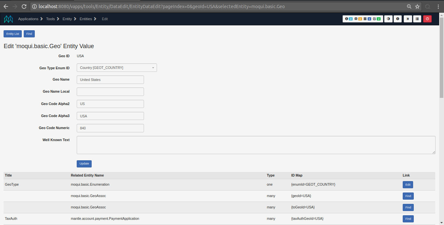The height and width of the screenshot is (225, 444).
Task: Open the tasks checklist counter
Action: click(x=377, y=19)
